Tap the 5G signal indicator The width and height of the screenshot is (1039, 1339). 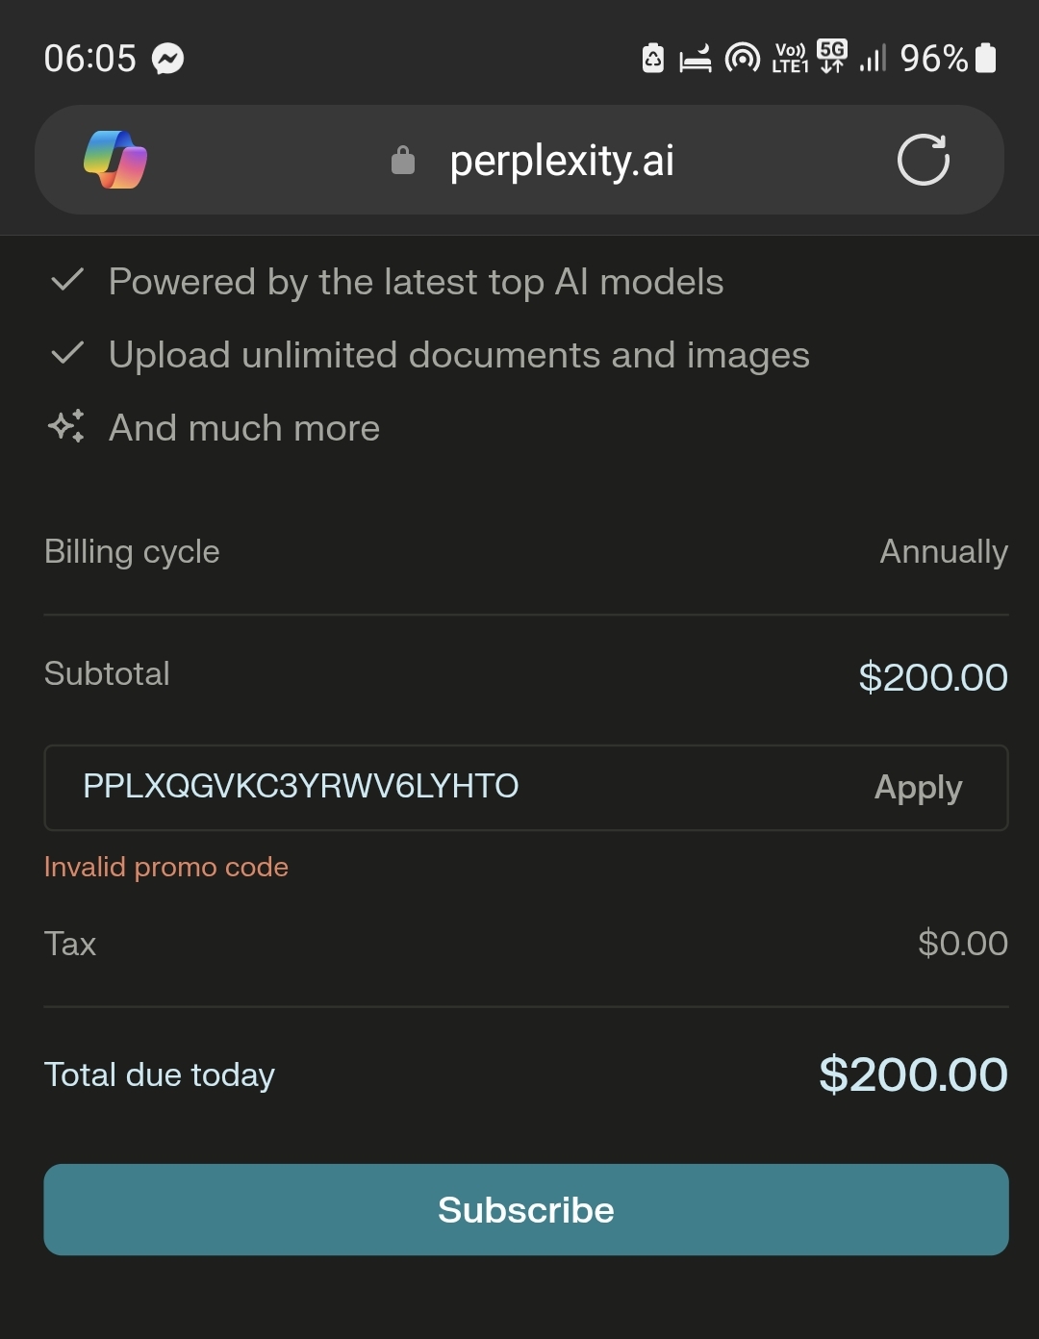click(832, 57)
